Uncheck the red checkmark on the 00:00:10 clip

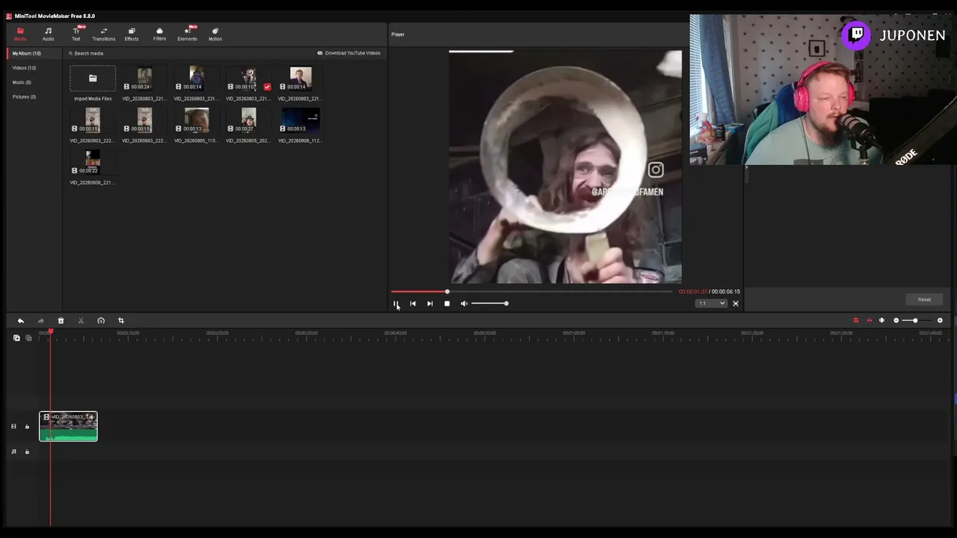pos(267,87)
